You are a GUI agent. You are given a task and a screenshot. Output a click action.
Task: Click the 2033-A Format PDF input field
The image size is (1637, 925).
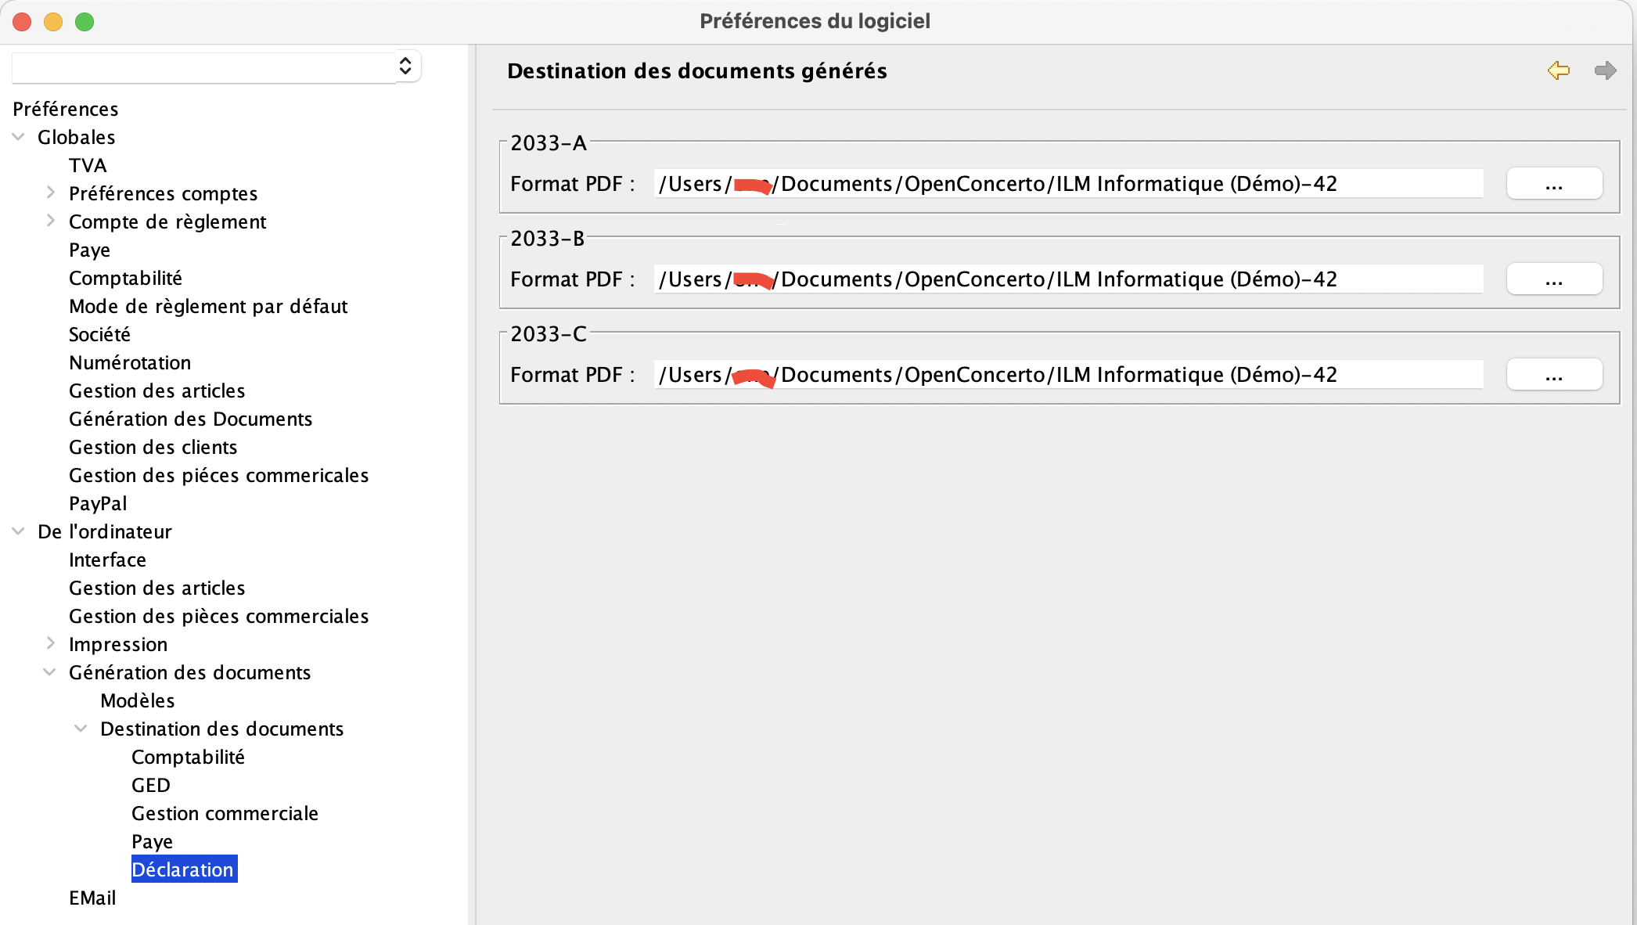[1068, 183]
